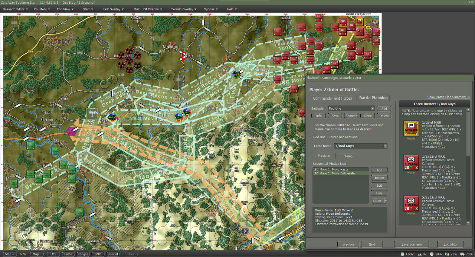
Task: Open the Staff menu
Action: coord(88,9)
